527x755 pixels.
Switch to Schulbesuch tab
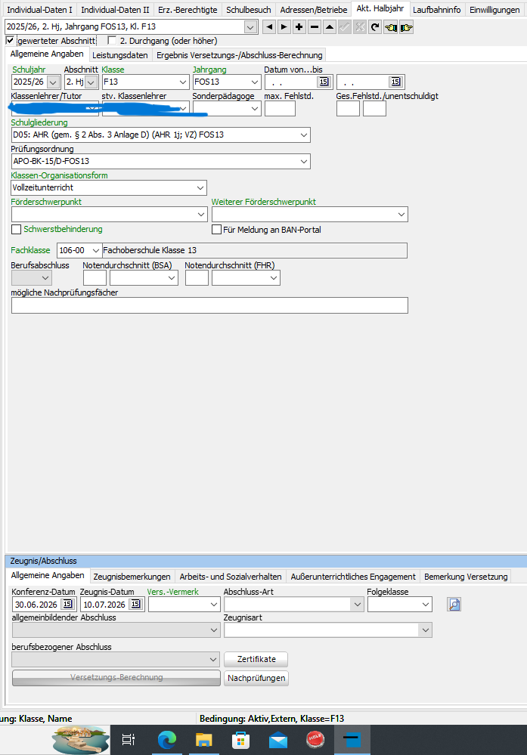click(x=249, y=10)
